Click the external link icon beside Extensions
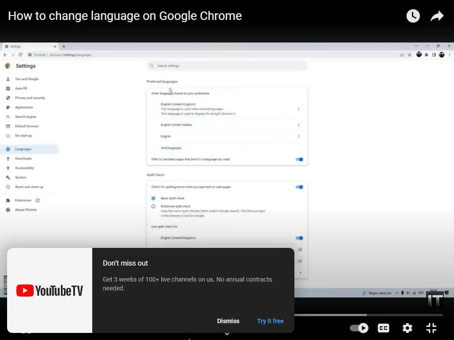454x340 pixels. [37, 201]
